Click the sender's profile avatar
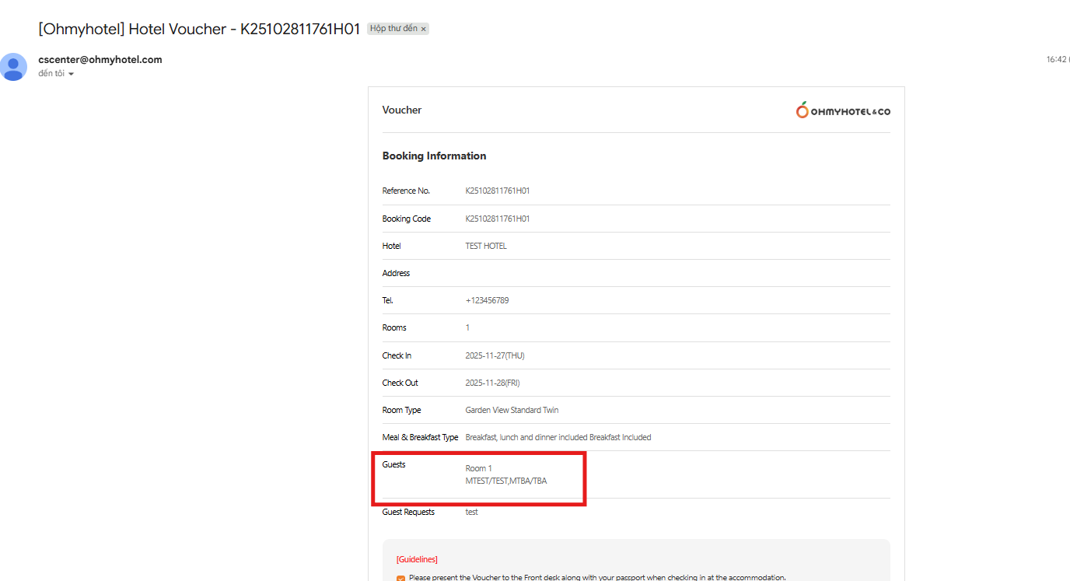The height and width of the screenshot is (581, 1070). 14,66
